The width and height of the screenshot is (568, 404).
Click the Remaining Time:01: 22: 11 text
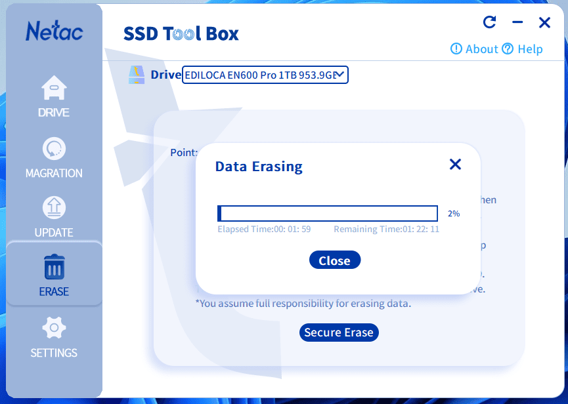coord(386,230)
